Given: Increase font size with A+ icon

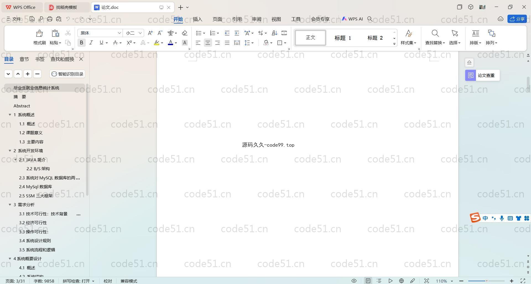Looking at the screenshot, I should pos(150,33).
